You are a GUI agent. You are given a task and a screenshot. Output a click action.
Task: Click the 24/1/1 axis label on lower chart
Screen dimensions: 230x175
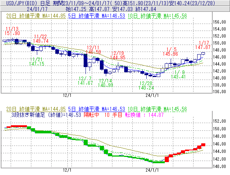152,170
